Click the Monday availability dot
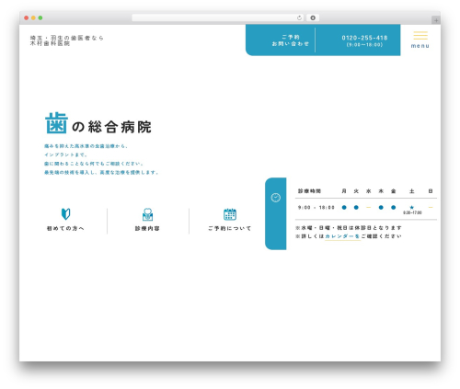The height and width of the screenshot is (389, 460). 344,208
